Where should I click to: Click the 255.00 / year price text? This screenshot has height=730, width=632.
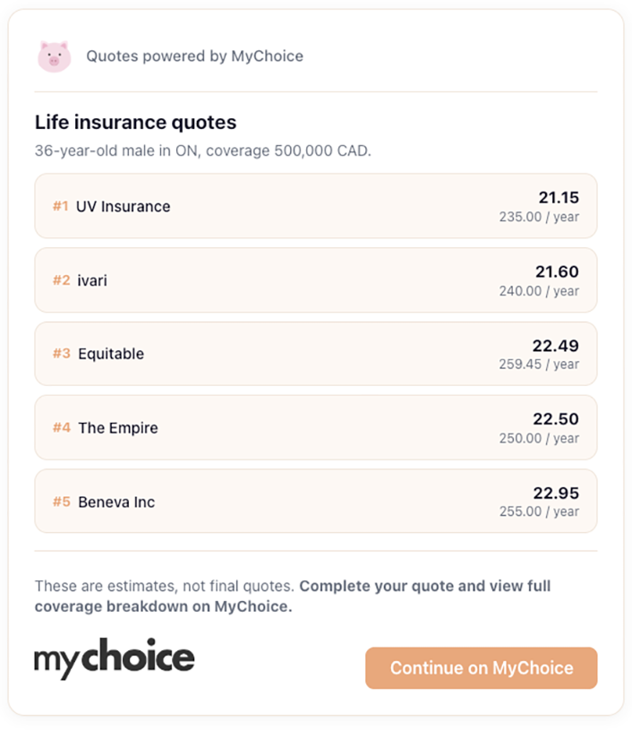(539, 512)
